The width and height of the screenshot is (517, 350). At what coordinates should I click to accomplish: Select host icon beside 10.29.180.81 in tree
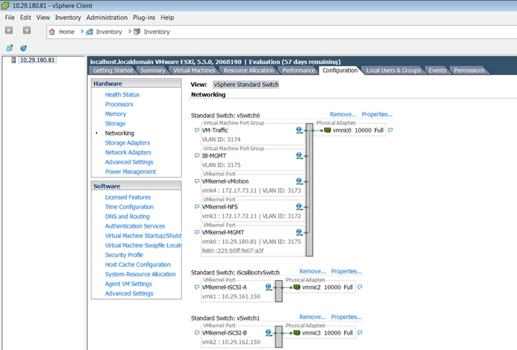tap(13, 60)
